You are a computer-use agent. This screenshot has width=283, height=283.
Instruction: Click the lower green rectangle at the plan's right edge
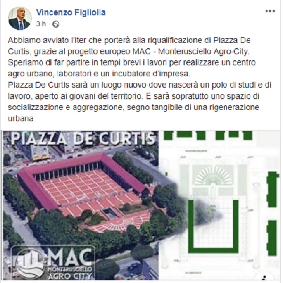pos(272,238)
